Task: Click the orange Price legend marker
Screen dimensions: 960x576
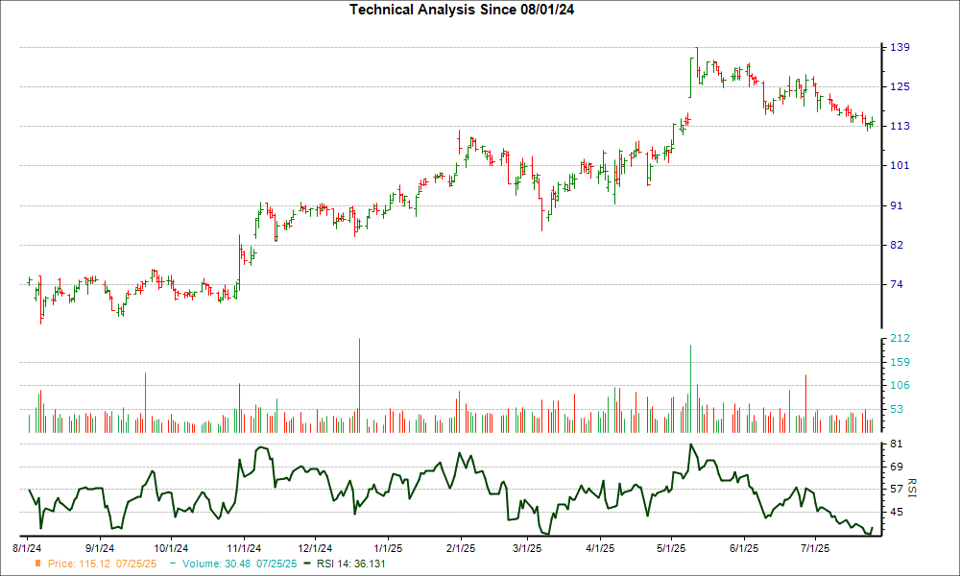Action: coord(38,564)
